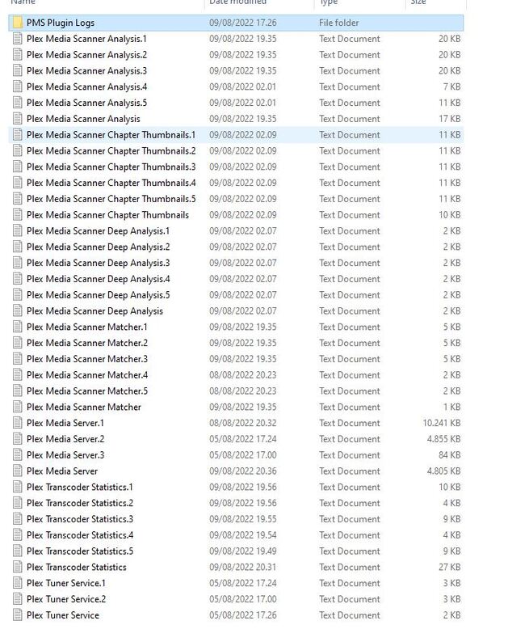Click the Plex Media Scanner Deep Analysis.3 file icon
The width and height of the screenshot is (508, 642).
point(18,263)
